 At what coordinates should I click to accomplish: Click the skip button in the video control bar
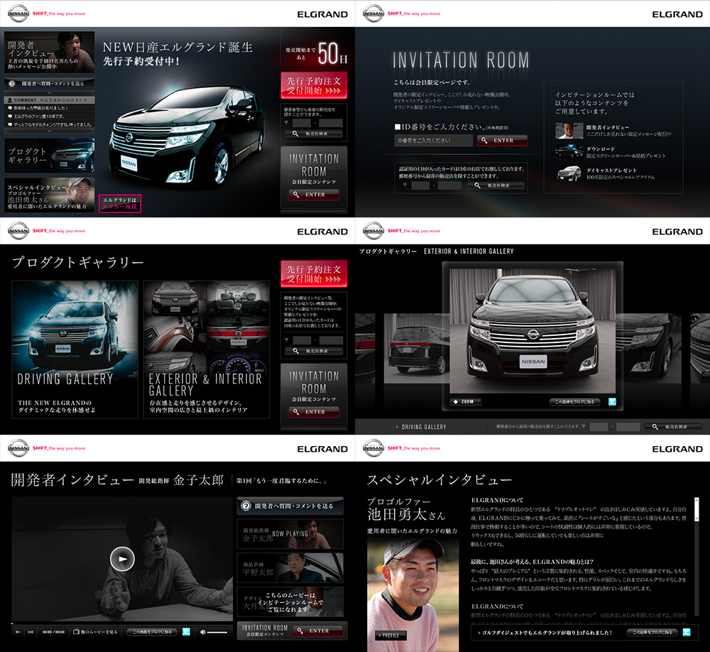coord(31,631)
